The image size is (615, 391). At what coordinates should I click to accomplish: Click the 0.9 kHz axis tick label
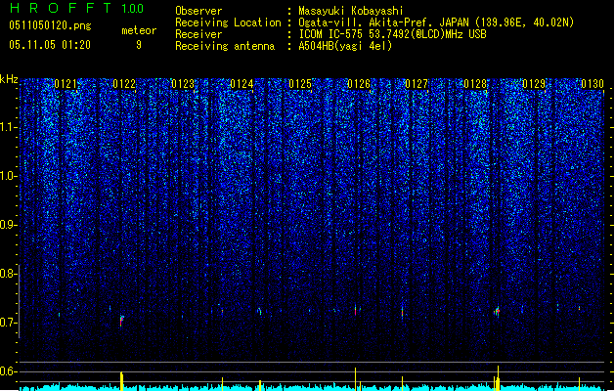9,225
